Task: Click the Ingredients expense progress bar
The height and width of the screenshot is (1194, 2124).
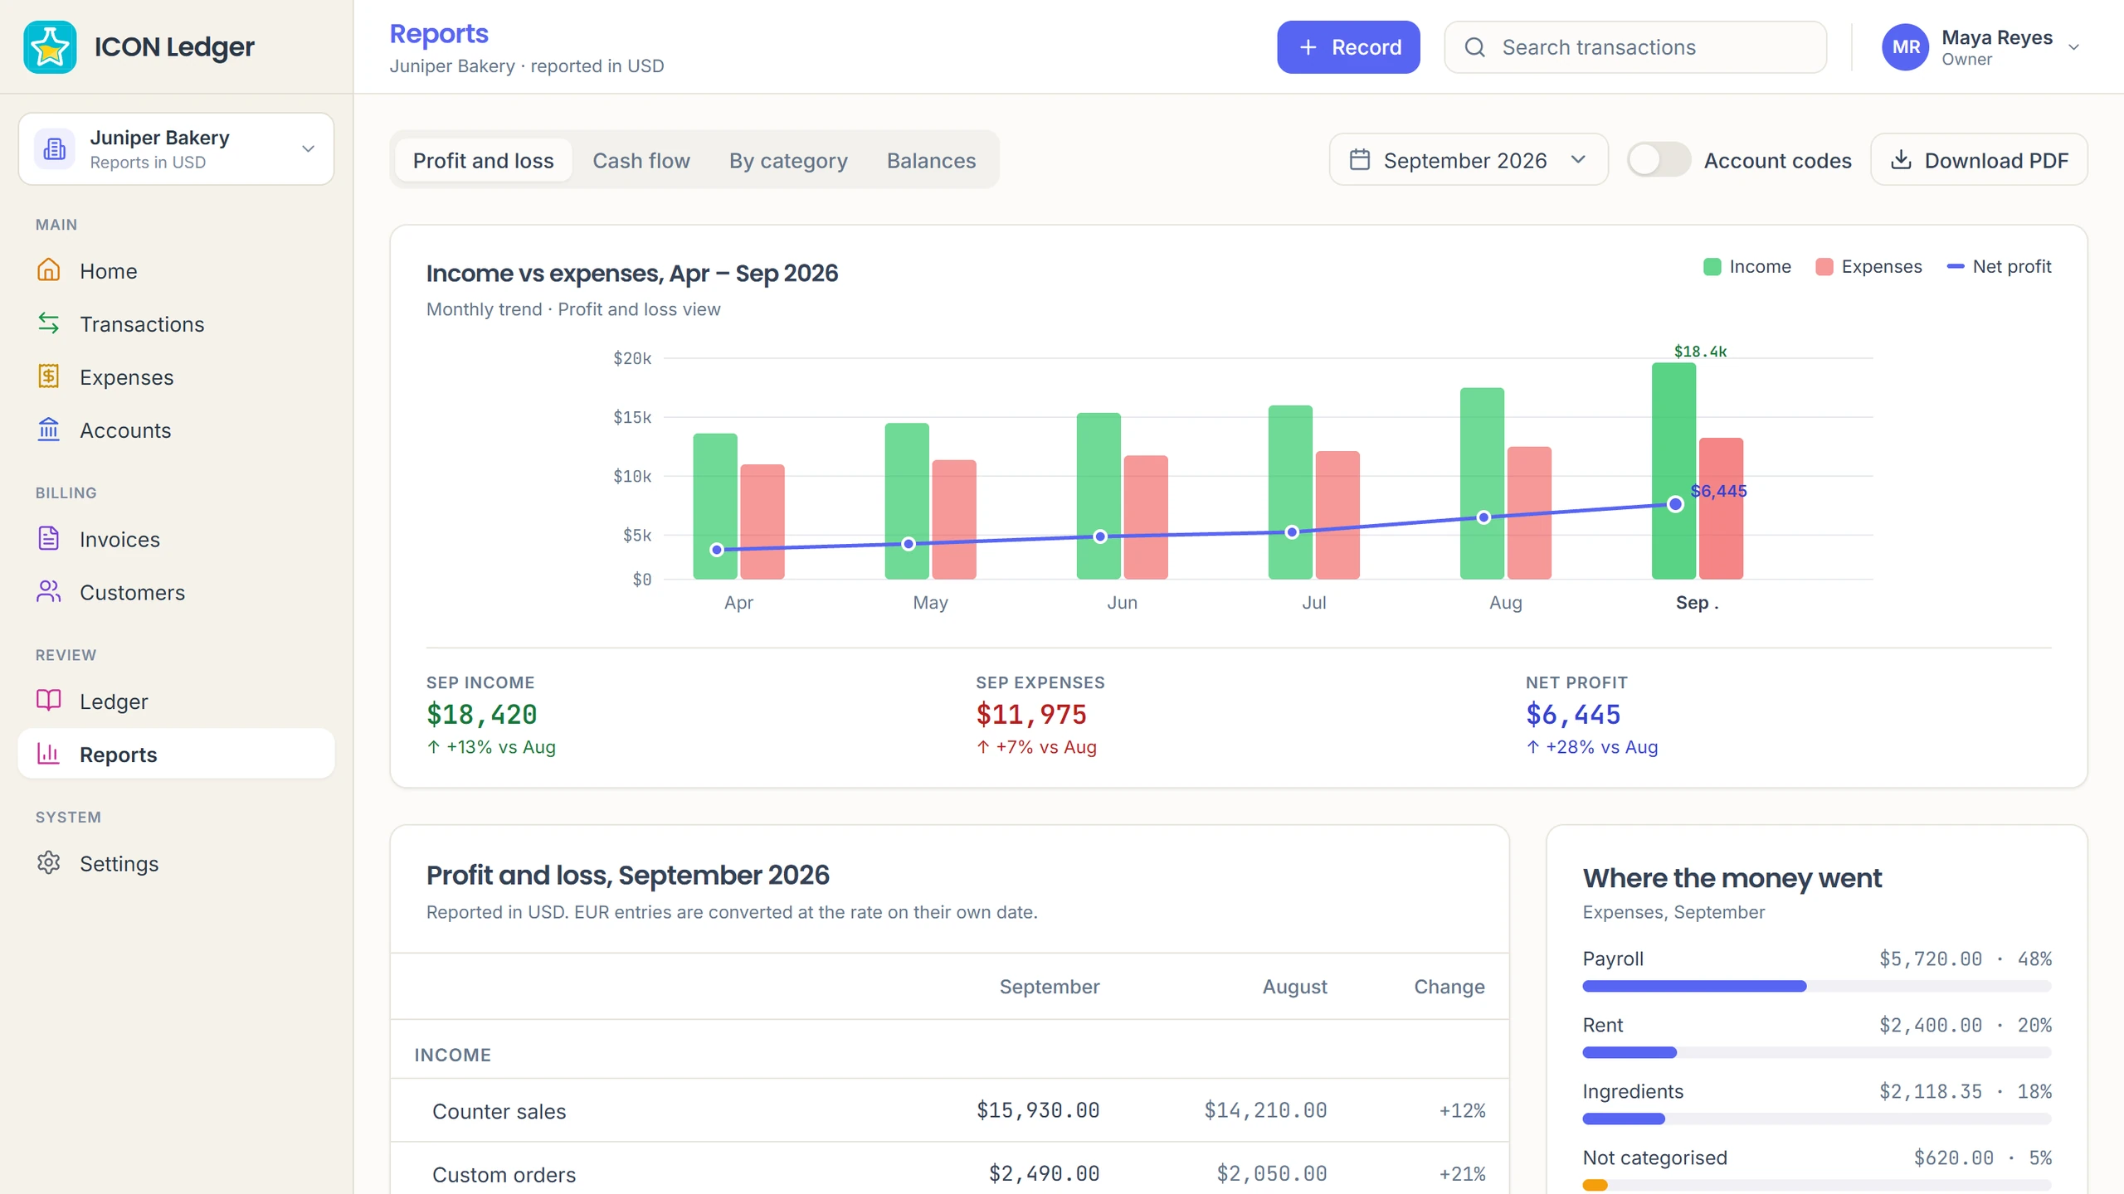Action: (x=1817, y=1119)
